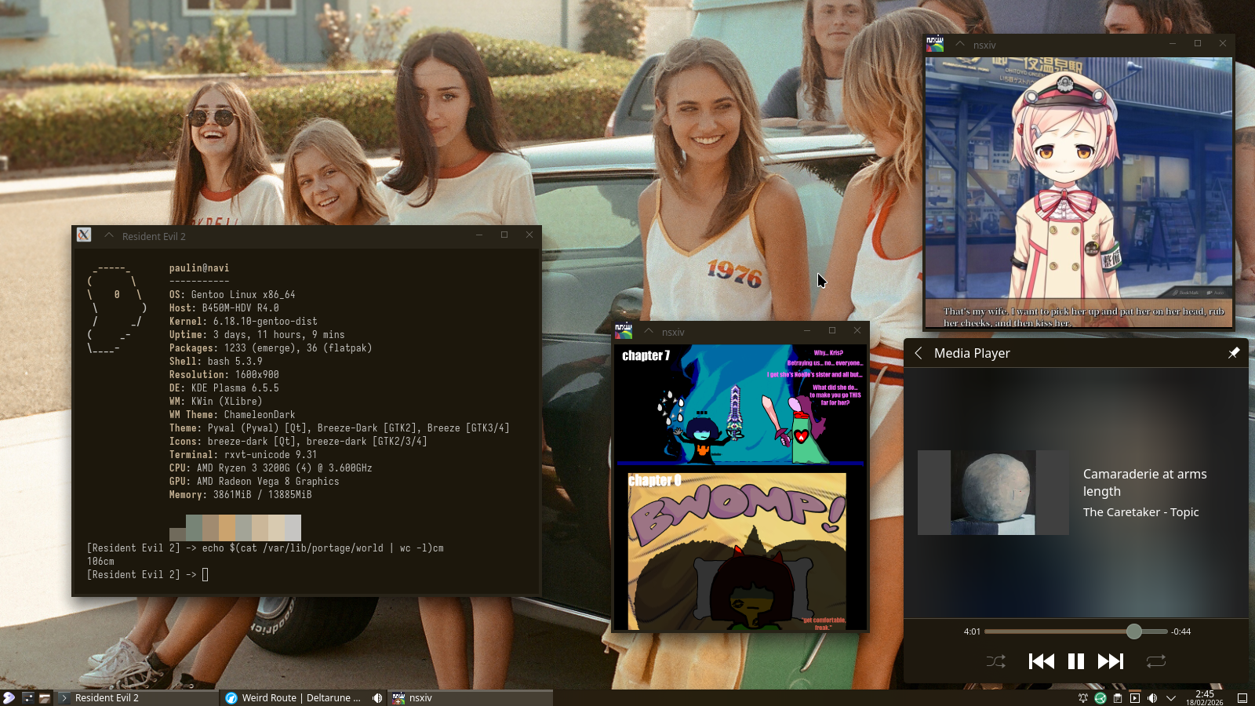Launch the file manager from the taskbar
The height and width of the screenshot is (706, 1255).
45,697
